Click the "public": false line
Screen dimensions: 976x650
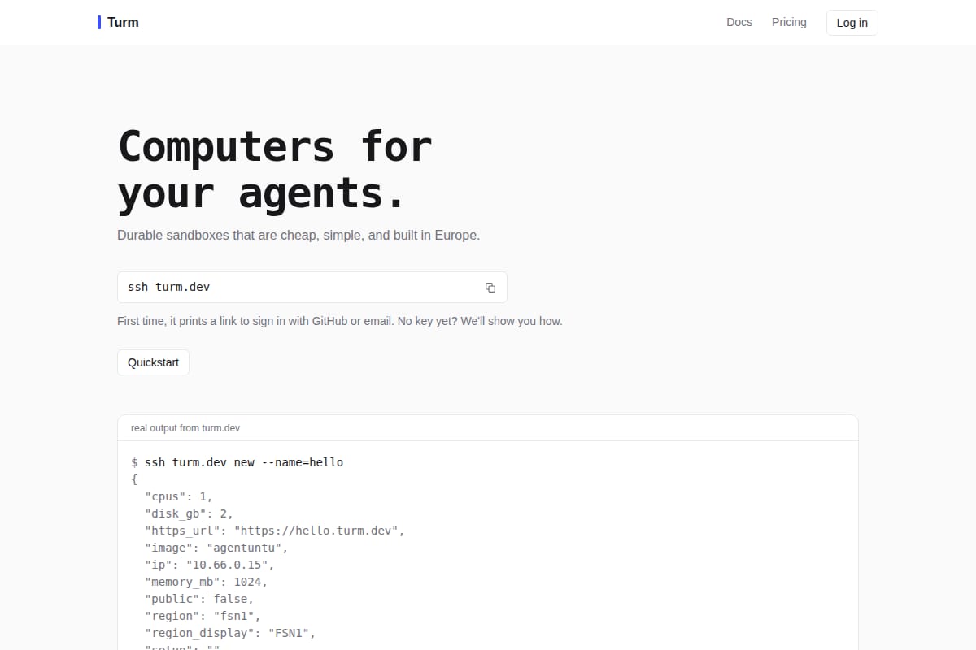pos(199,599)
